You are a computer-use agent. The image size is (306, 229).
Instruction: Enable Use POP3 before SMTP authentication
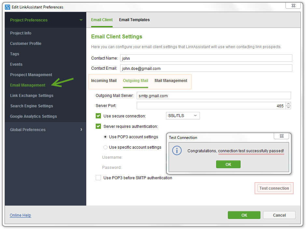(98, 178)
